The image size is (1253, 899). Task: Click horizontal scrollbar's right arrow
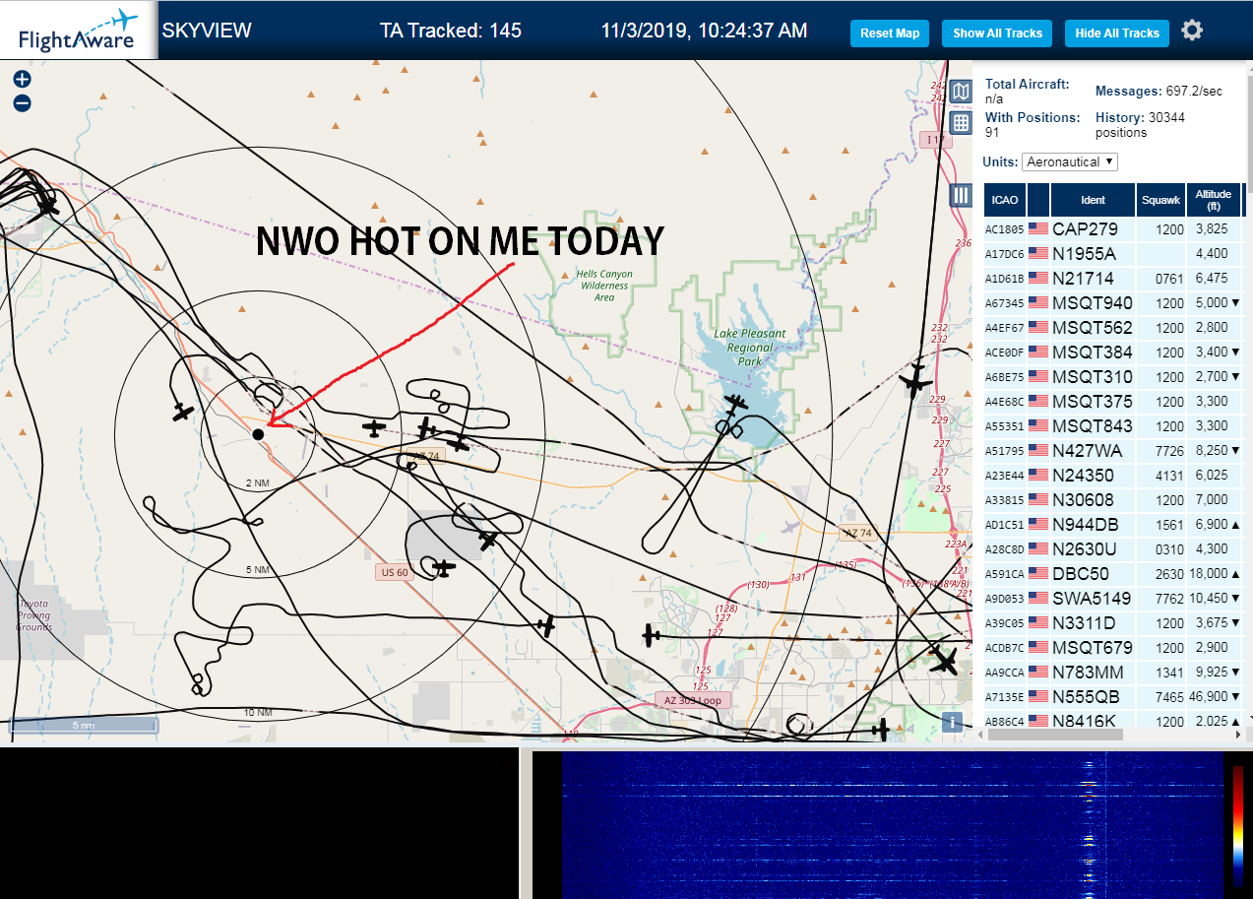click(x=1236, y=735)
